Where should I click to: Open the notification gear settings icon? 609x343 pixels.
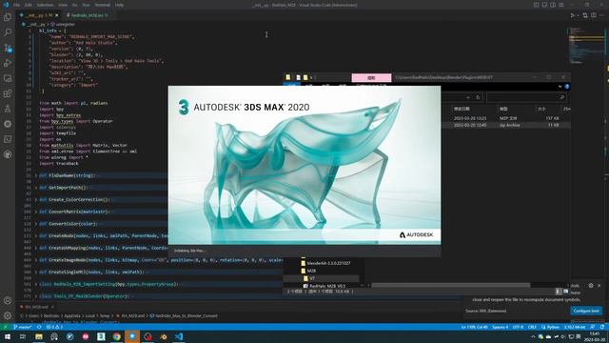point(591,286)
